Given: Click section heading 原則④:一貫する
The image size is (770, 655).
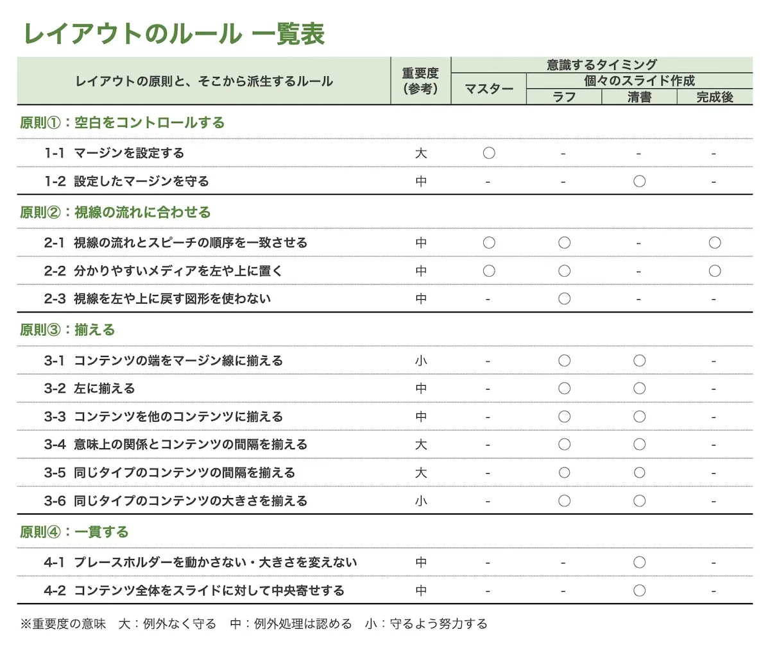Looking at the screenshot, I should point(74,532).
